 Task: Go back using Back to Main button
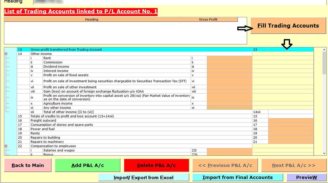(x=28, y=165)
